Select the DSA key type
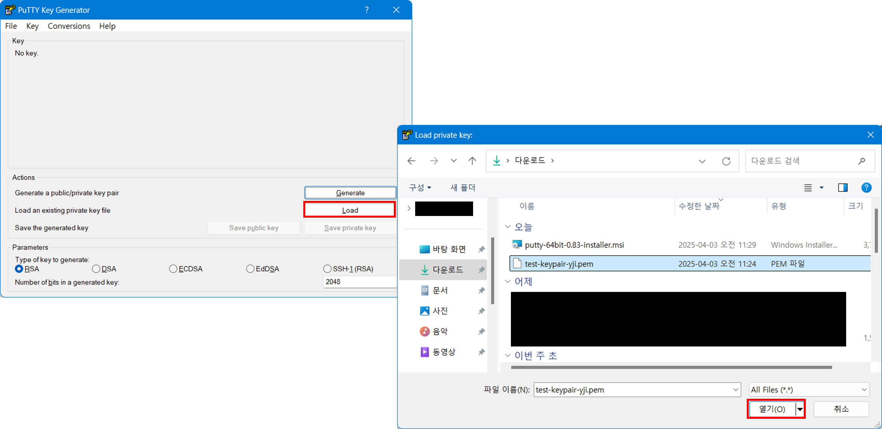Image resolution: width=882 pixels, height=429 pixels. [96, 269]
